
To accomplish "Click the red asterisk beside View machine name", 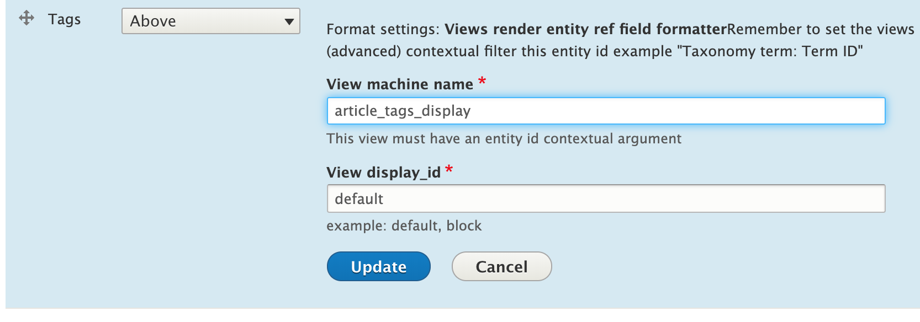I will [x=482, y=82].
